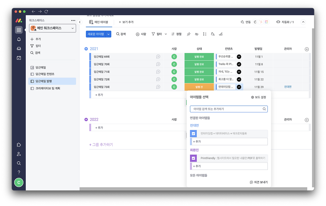The width and height of the screenshot is (326, 206).
Task: Click 필터 in the workspace sidebar
Action: pos(36,46)
